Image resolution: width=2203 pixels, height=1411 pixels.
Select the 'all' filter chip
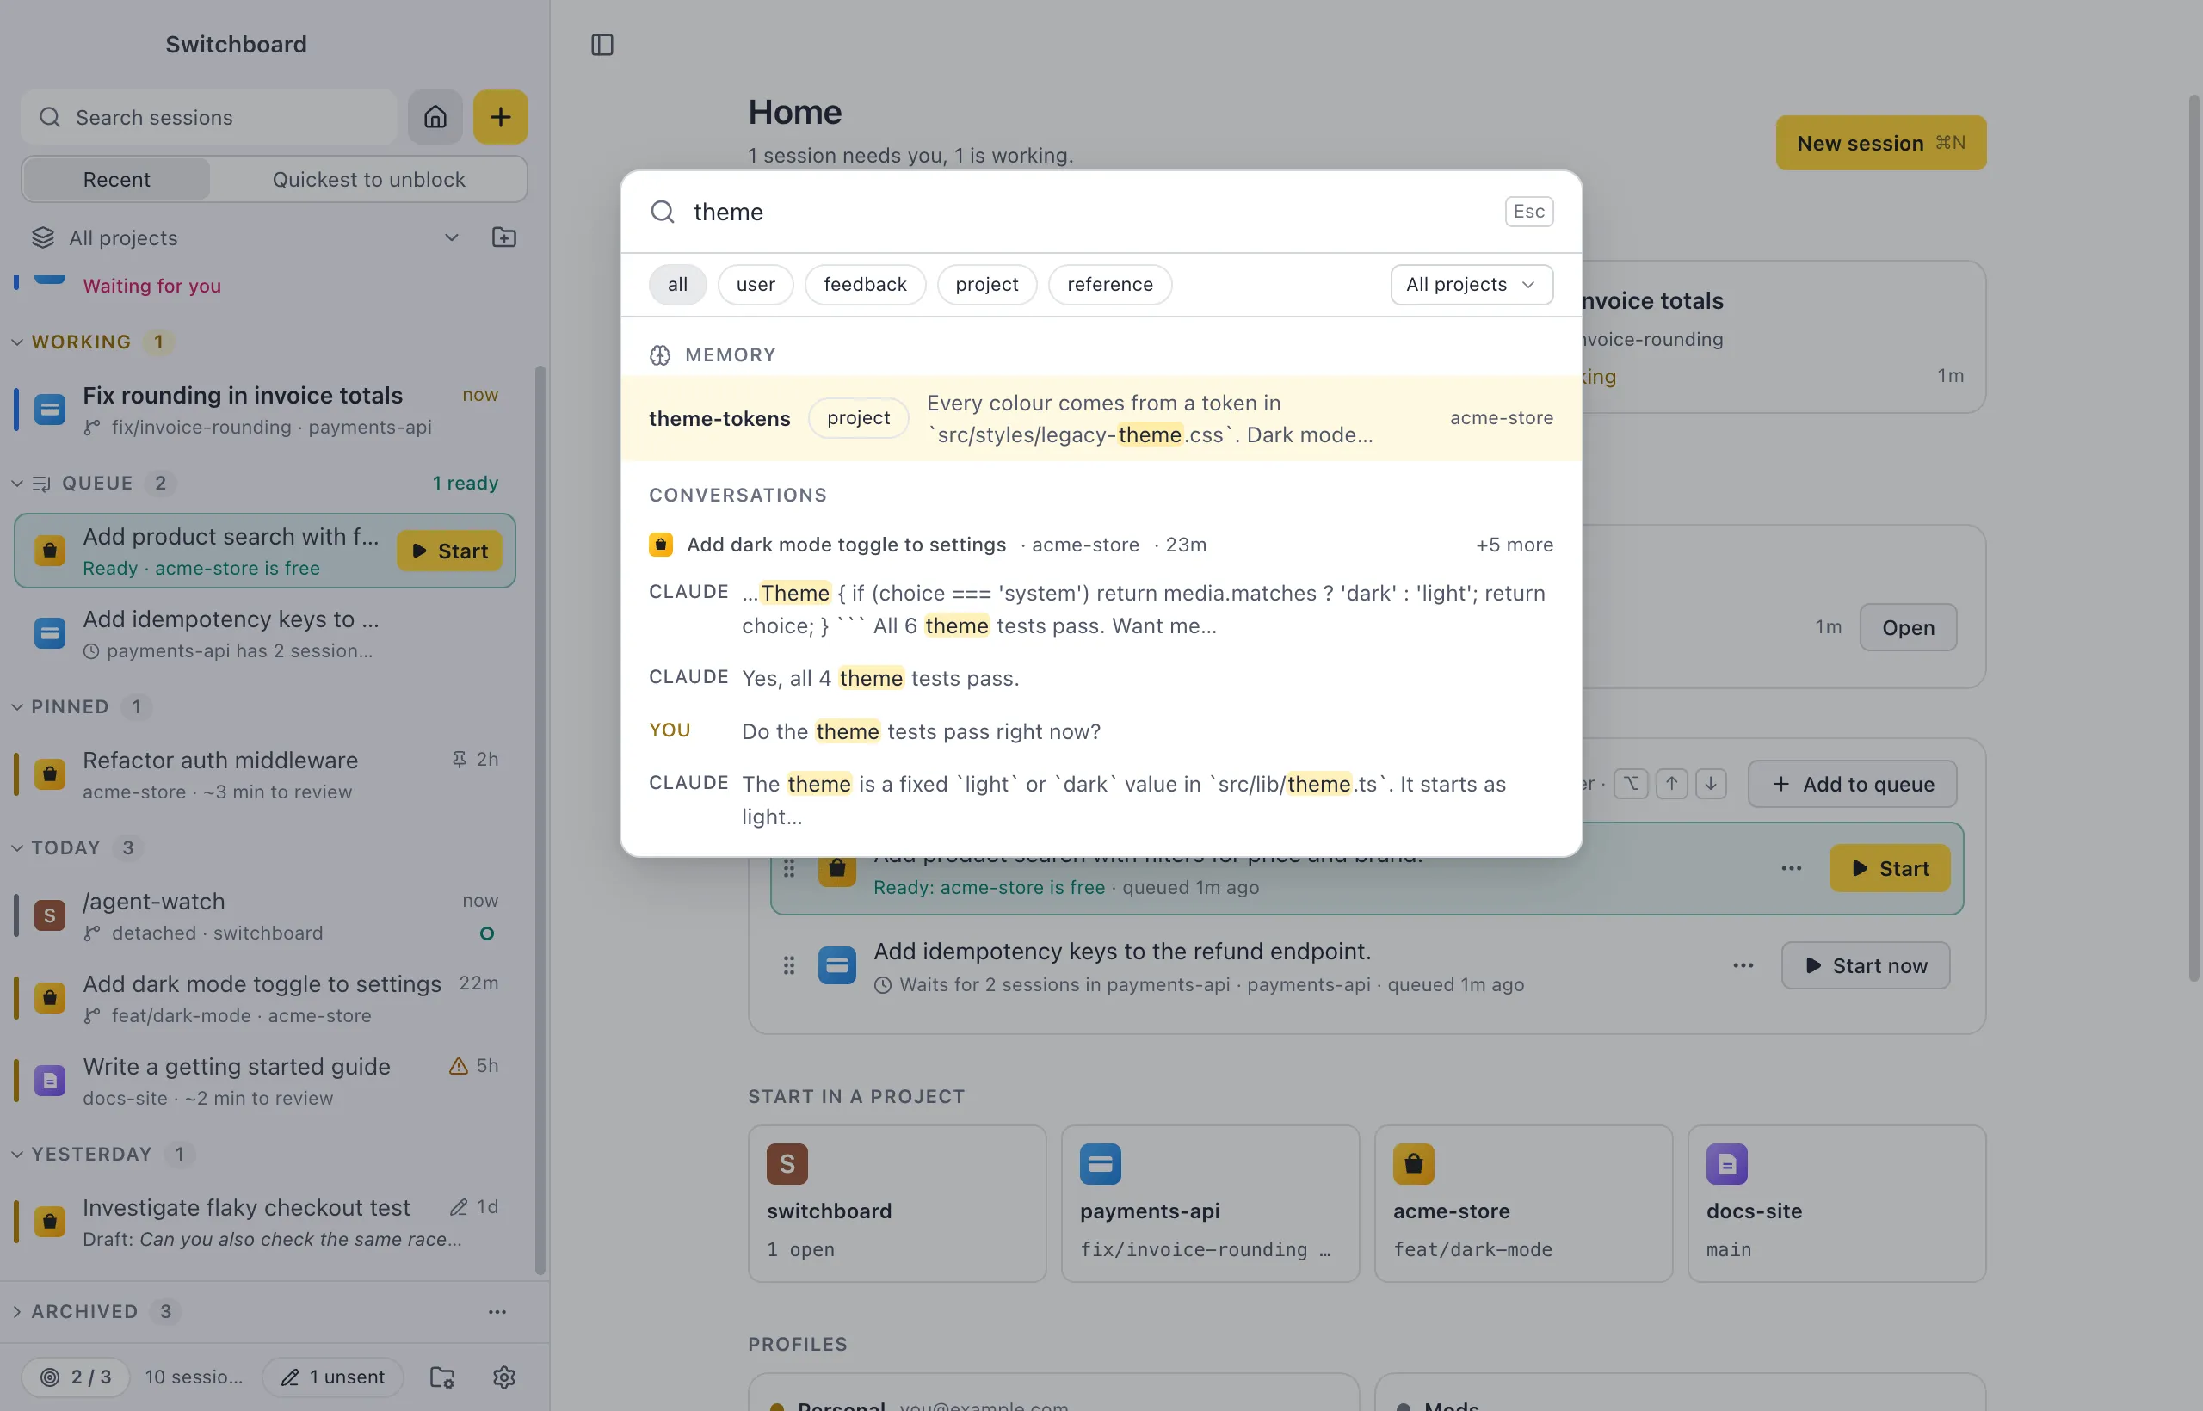(677, 284)
